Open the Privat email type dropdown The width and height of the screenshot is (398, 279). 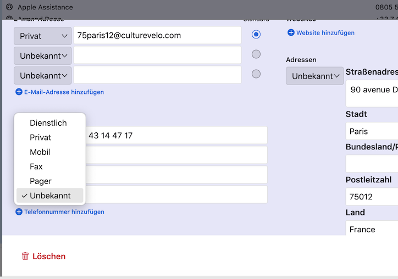coord(43,36)
